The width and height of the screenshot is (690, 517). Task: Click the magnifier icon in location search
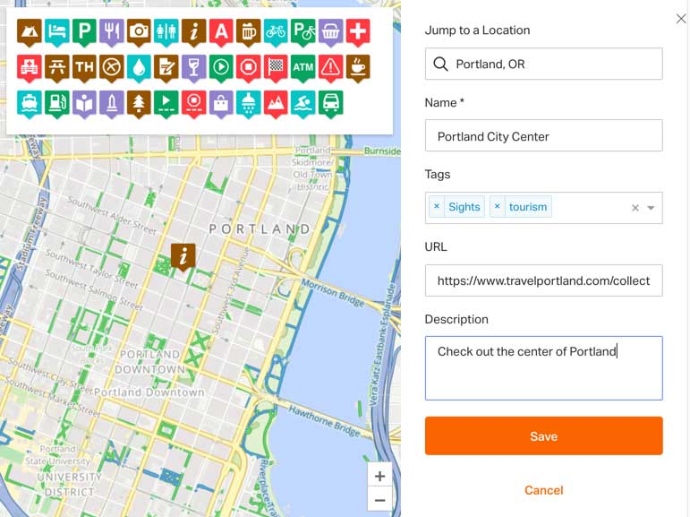[x=440, y=64]
